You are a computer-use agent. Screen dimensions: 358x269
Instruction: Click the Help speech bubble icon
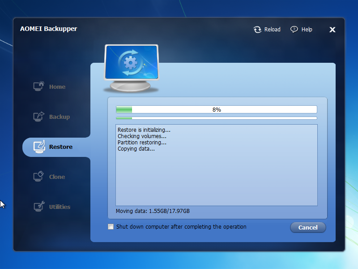pos(294,29)
